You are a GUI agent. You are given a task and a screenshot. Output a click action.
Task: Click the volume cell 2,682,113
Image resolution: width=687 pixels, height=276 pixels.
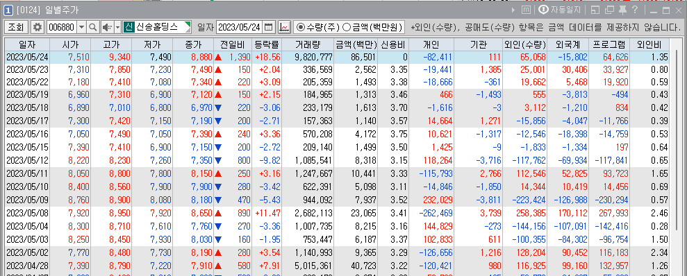[x=308, y=214]
